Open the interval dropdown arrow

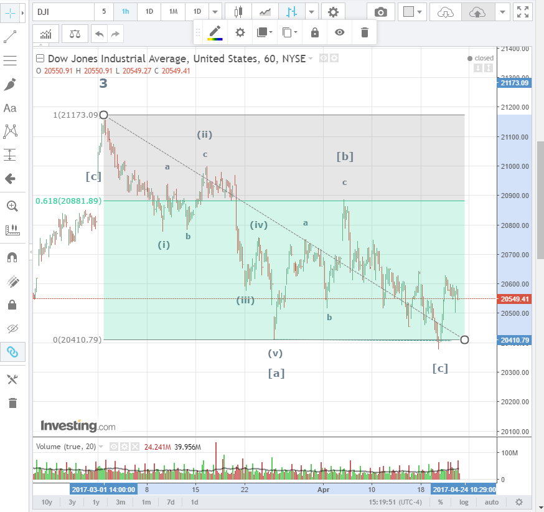215,12
